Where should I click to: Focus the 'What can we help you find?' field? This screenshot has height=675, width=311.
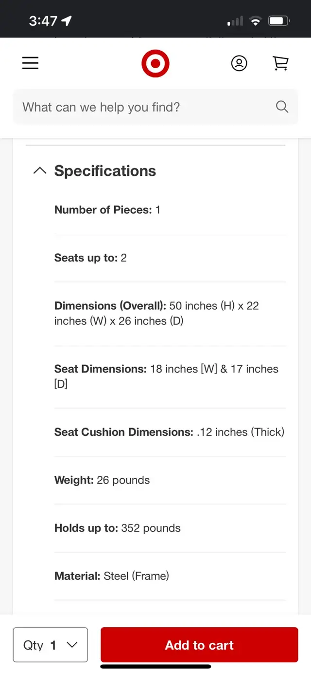(x=146, y=107)
